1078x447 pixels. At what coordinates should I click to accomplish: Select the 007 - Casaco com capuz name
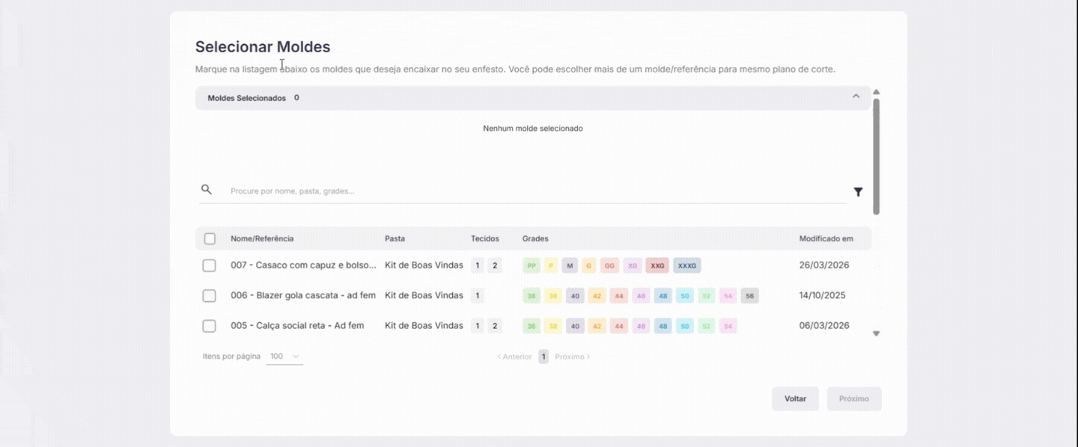303,265
